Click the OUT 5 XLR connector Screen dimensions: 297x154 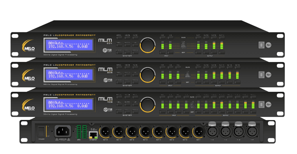[x=145, y=131]
